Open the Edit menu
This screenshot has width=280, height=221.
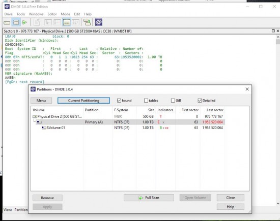77,14
